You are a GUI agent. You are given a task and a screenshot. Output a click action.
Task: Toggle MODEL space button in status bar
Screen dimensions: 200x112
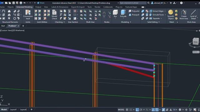121,110
